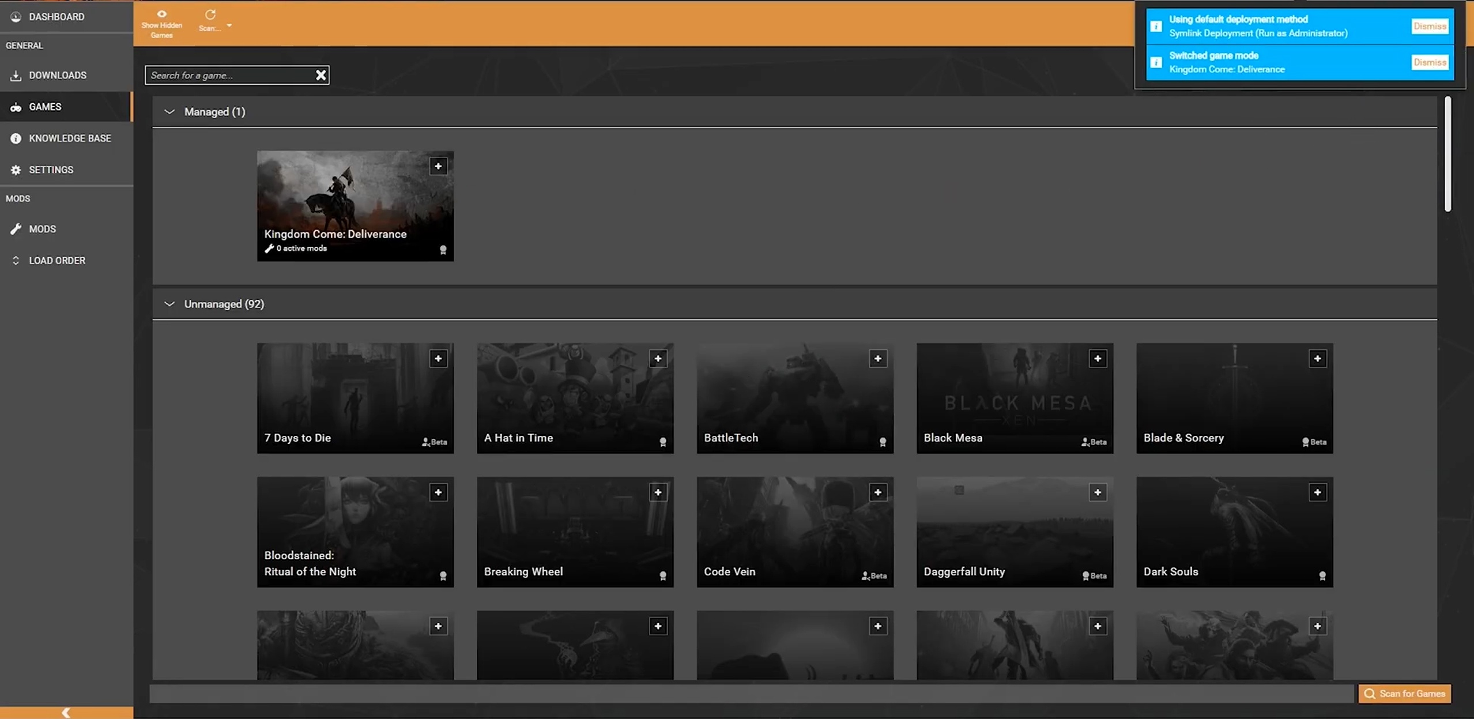Click plus icon on Black Mesa
The image size is (1474, 719).
(x=1098, y=359)
